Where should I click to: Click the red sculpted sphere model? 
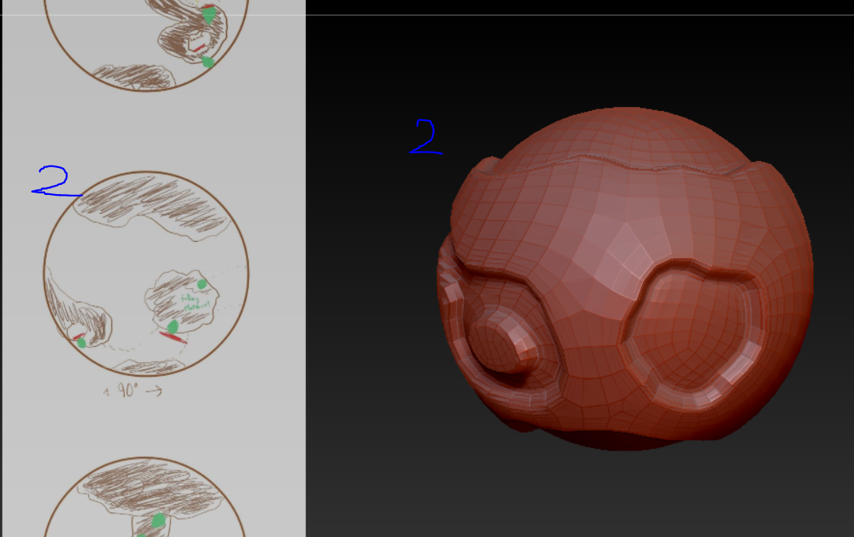pos(625,278)
